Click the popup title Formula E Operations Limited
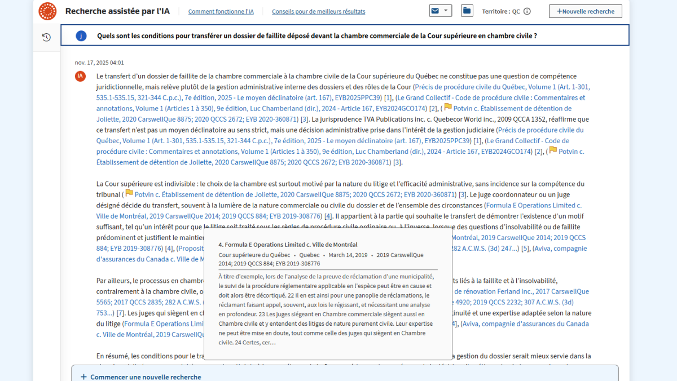 tap(288, 245)
